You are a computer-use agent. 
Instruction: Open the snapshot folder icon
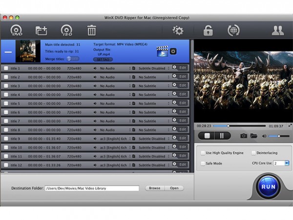tap(254, 135)
